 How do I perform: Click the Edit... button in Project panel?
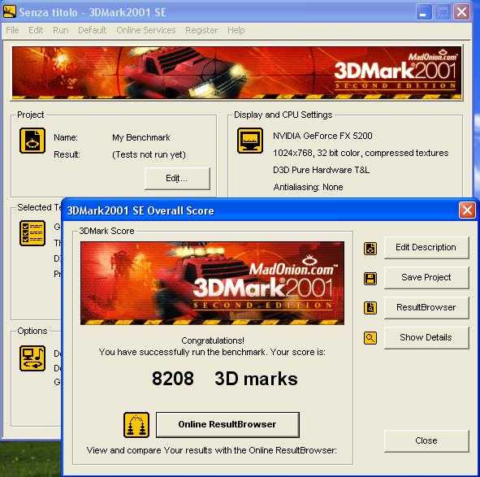pyautogui.click(x=177, y=178)
